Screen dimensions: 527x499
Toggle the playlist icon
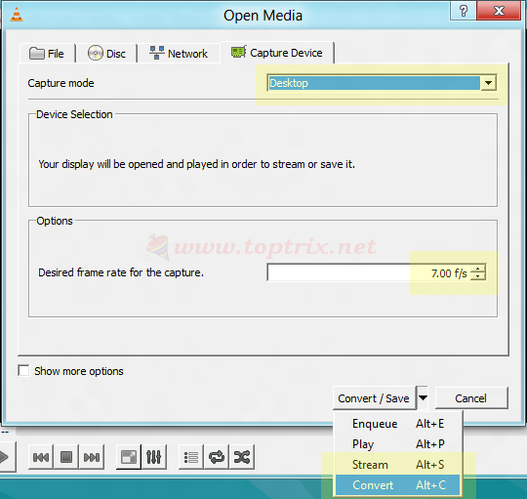(x=191, y=457)
